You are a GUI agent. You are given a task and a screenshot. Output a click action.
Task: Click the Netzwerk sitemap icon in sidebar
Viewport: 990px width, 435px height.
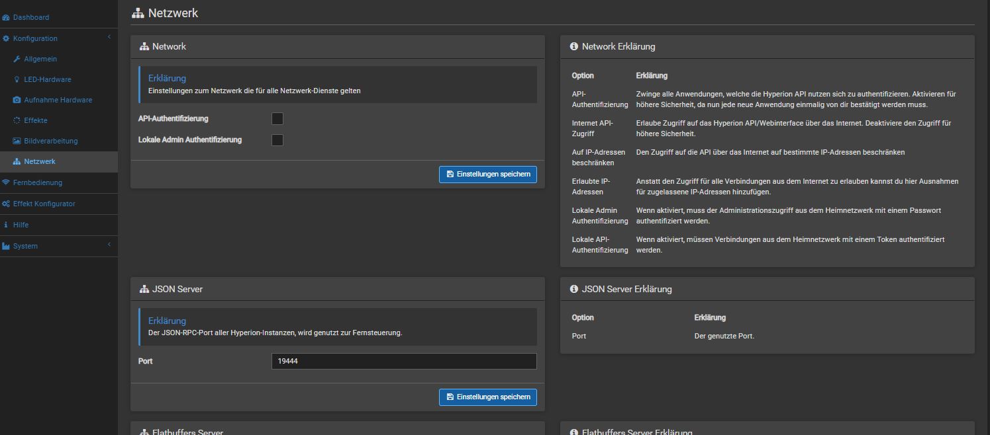coord(17,161)
